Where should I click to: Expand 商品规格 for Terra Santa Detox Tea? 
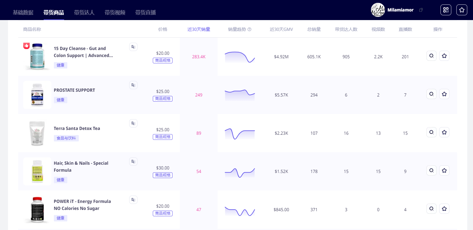(163, 137)
